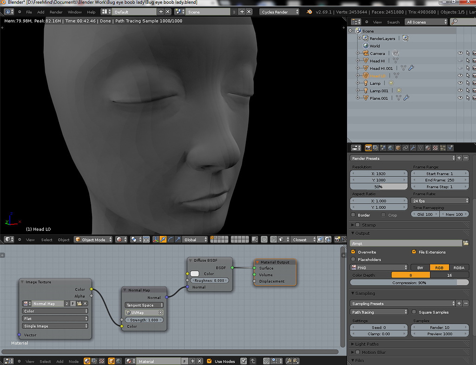Click the folder icon beside output path
This screenshot has height=365, width=476.
[466, 243]
